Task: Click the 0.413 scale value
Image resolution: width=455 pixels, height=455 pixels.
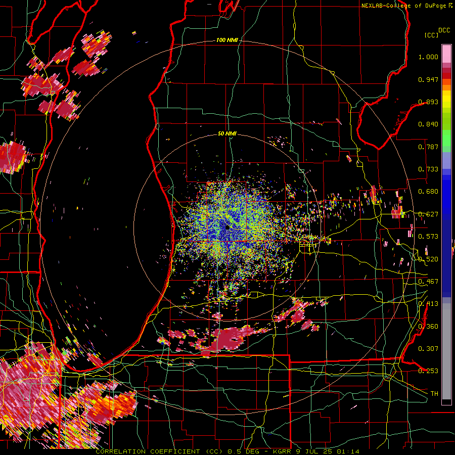Action: coord(428,304)
